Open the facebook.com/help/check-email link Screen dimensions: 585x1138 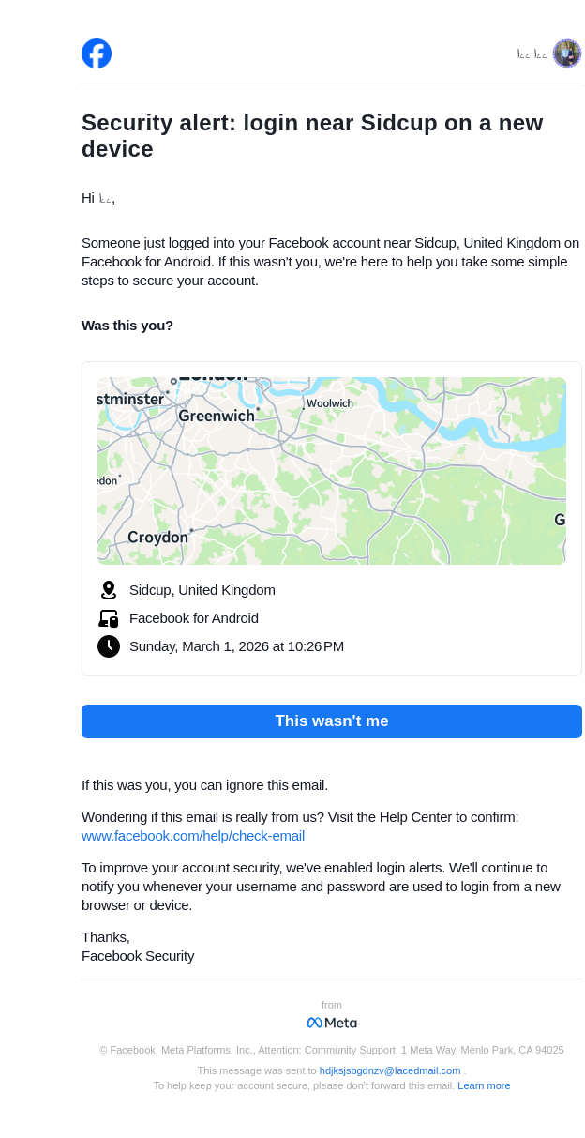point(193,836)
